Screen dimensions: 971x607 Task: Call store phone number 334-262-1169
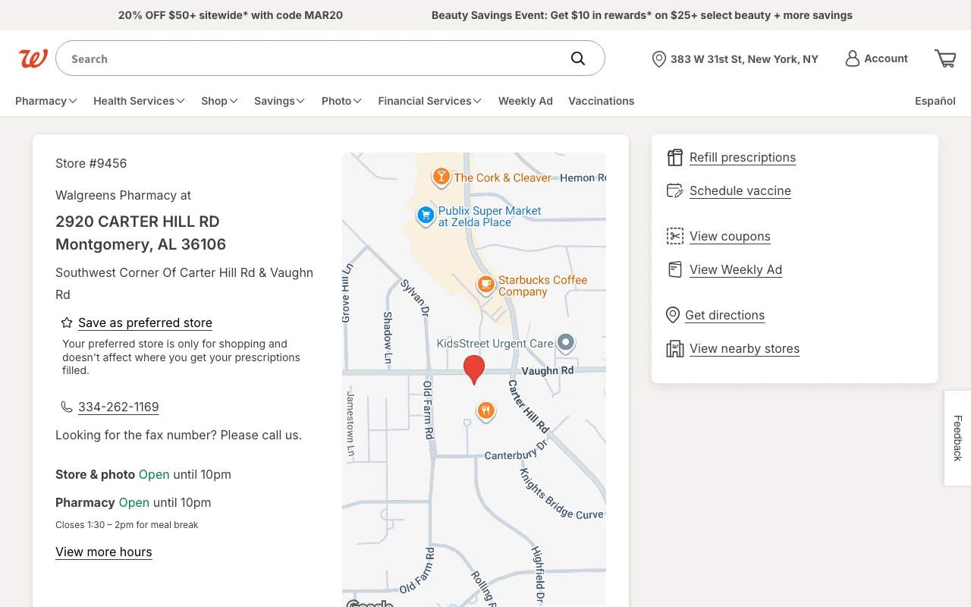coord(118,407)
